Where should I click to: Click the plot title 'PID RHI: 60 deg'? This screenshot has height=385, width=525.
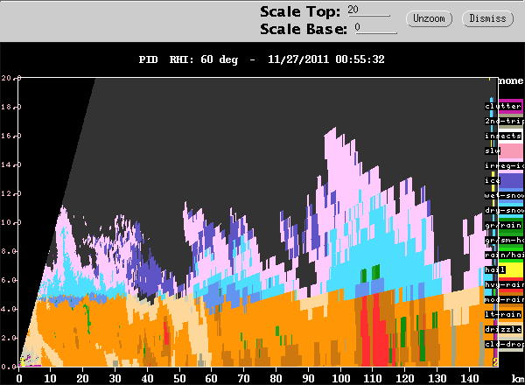click(188, 59)
